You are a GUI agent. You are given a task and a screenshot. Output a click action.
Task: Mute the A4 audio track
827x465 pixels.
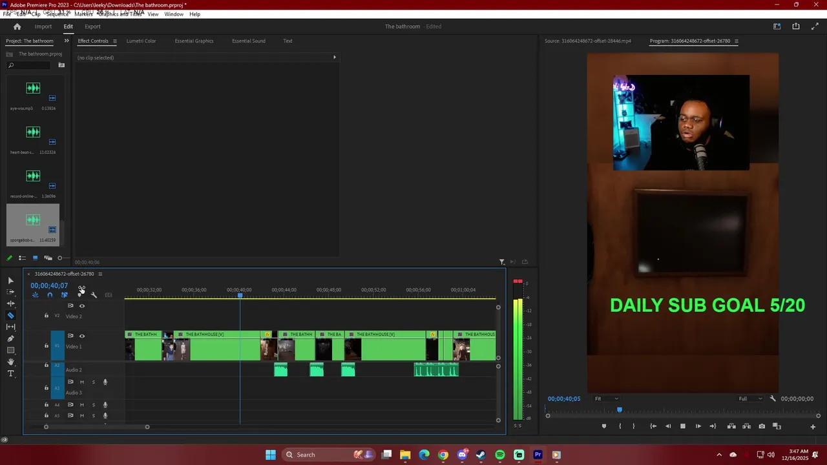(81, 405)
